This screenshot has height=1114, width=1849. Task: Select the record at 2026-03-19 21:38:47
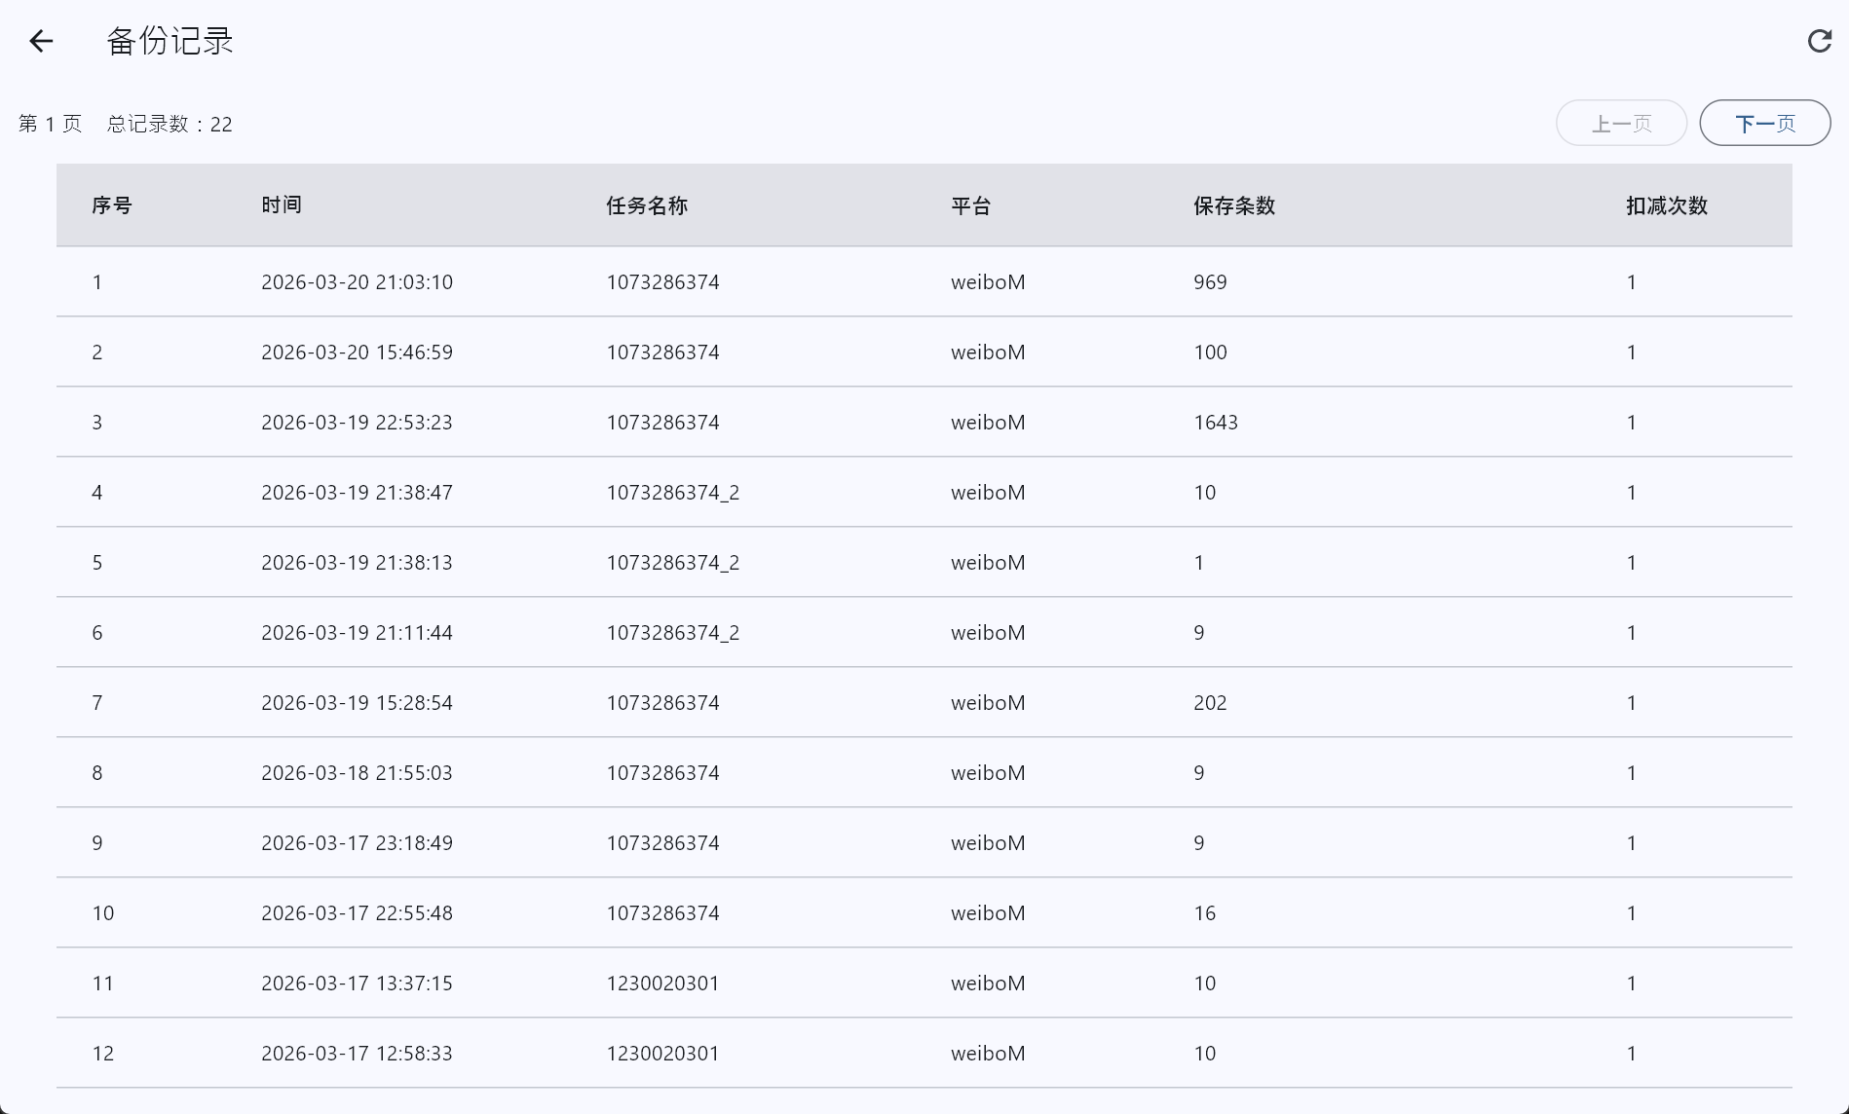357,493
